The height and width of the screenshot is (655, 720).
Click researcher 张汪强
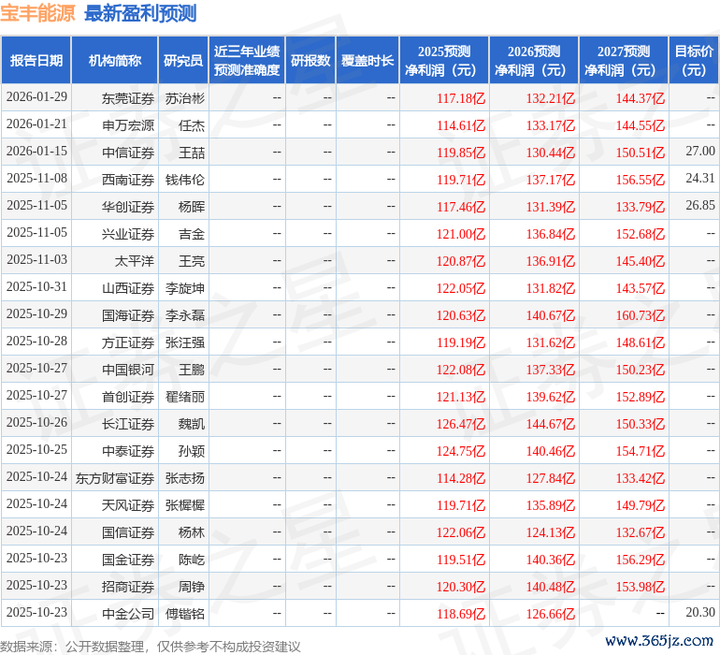pyautogui.click(x=185, y=342)
